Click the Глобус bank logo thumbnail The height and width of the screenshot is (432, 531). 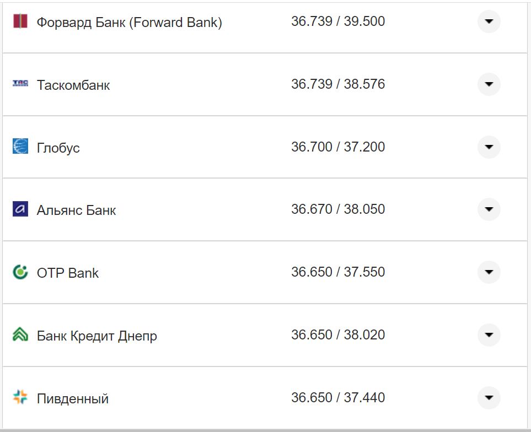(20, 147)
